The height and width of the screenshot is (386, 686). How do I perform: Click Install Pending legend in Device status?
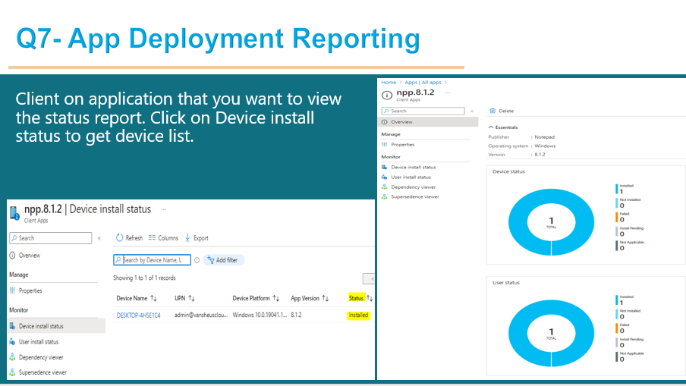coord(630,231)
